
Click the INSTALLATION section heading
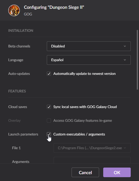tap(21, 31)
